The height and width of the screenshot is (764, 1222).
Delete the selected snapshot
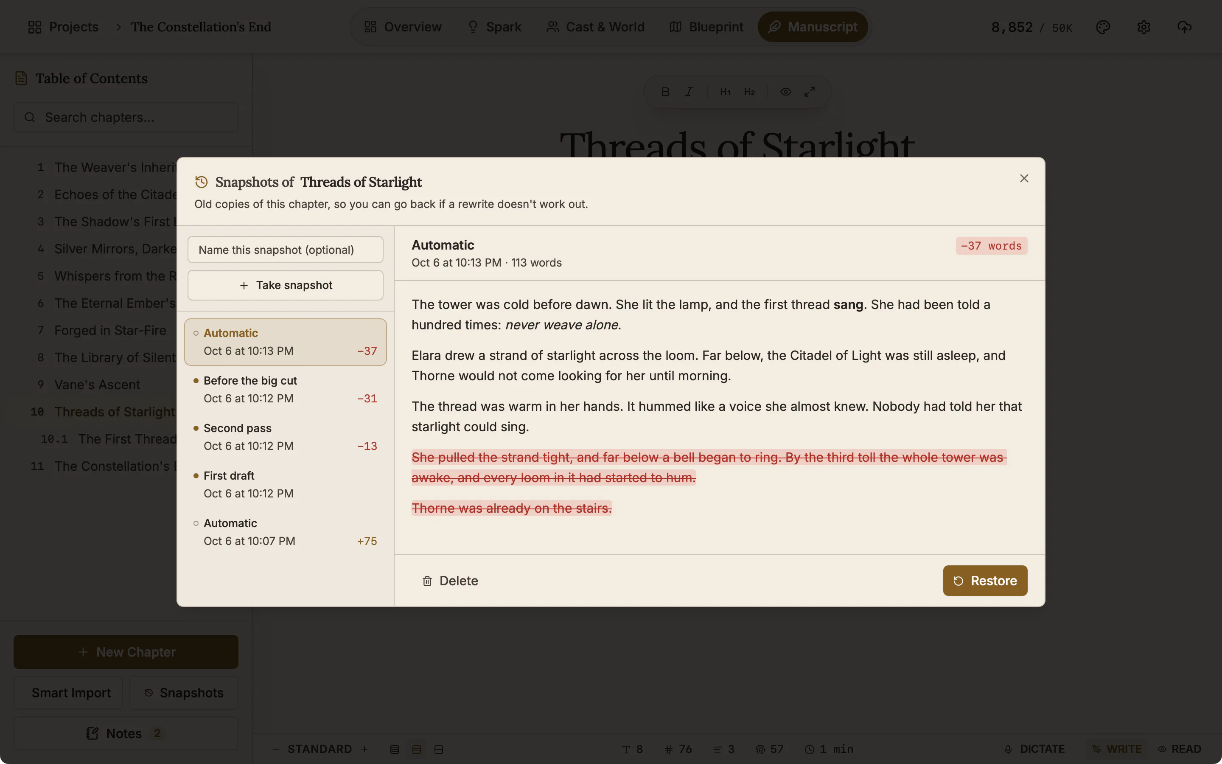pyautogui.click(x=450, y=581)
